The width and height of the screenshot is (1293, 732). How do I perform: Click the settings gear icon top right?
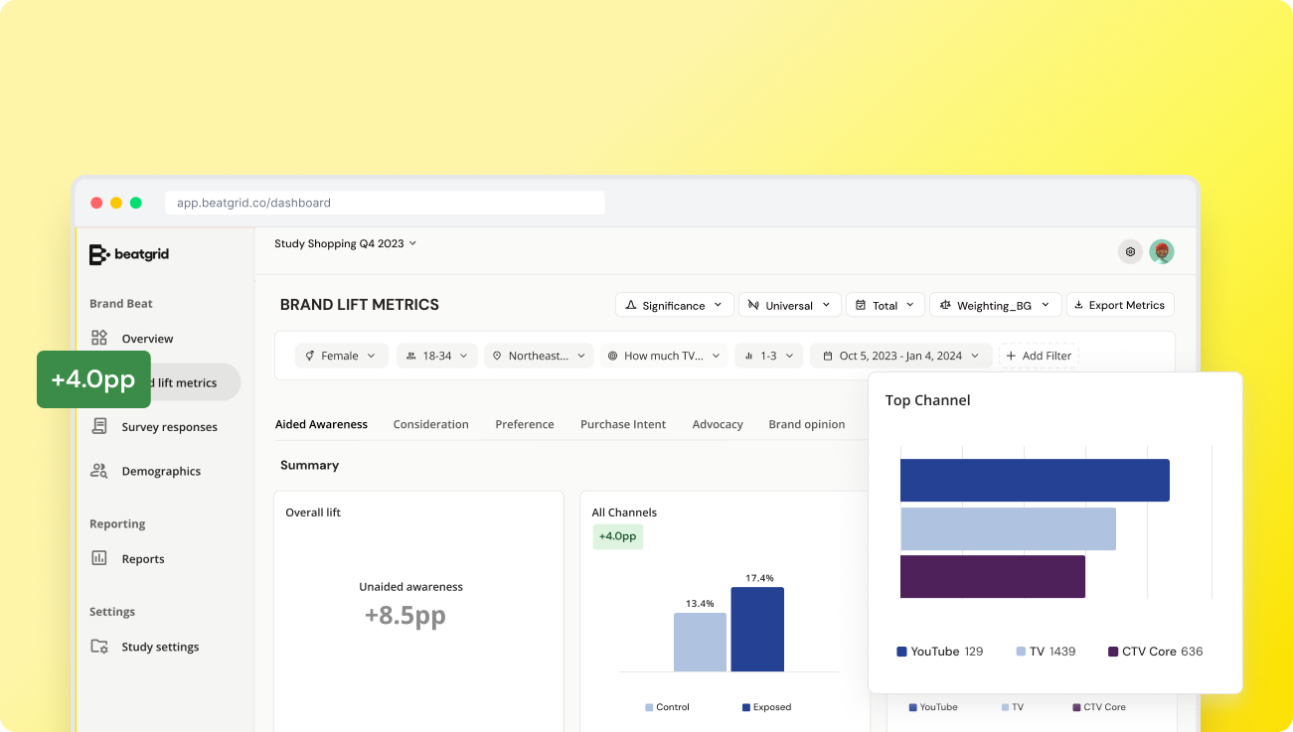point(1129,252)
